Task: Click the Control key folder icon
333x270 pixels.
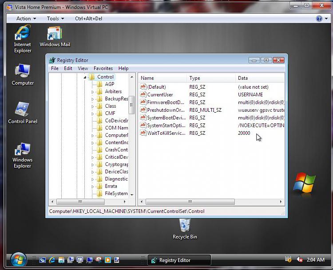Action: [x=92, y=77]
